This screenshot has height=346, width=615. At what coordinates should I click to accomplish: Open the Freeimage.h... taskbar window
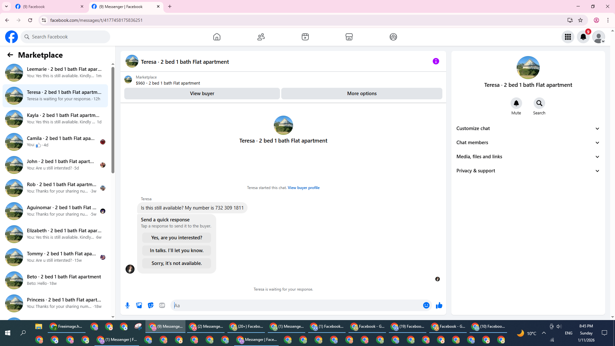coord(66,326)
